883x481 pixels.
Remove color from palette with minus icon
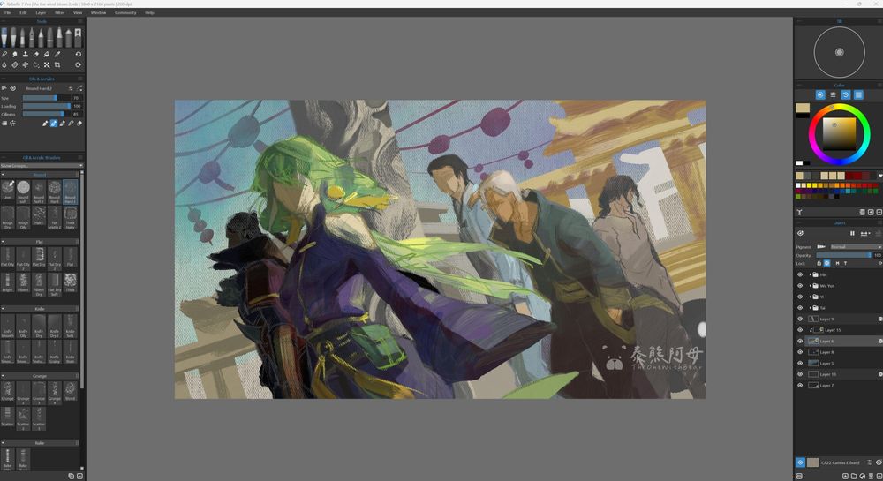click(x=879, y=212)
